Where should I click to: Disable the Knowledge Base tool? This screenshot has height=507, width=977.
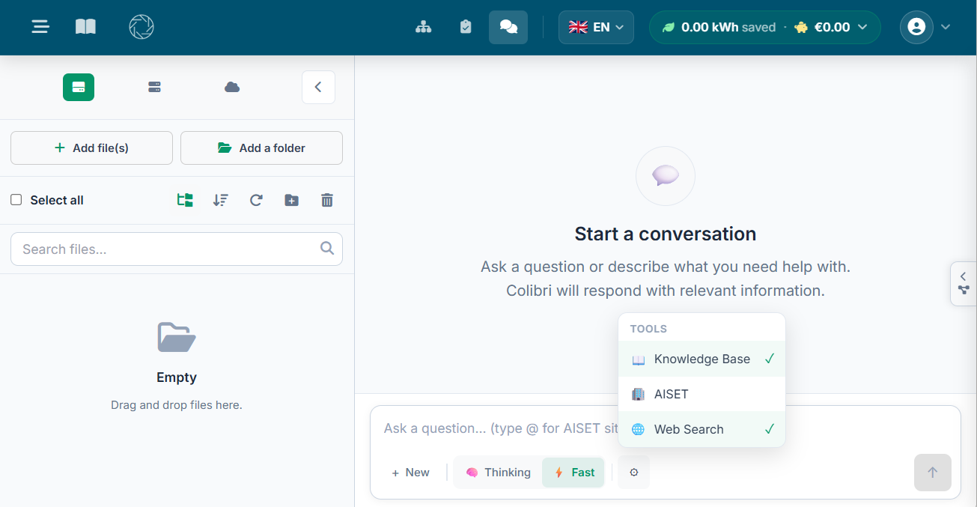[701, 359]
